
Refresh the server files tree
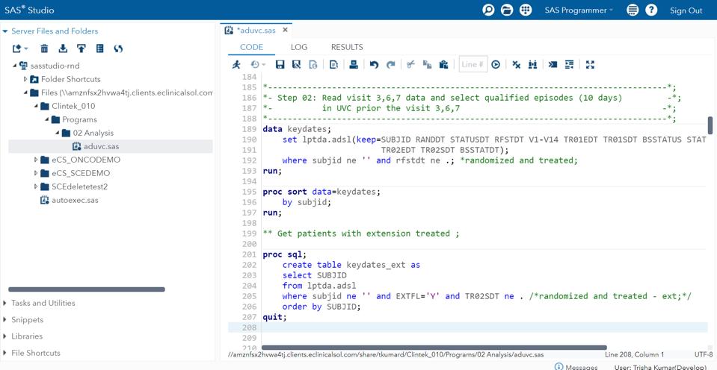[118, 48]
